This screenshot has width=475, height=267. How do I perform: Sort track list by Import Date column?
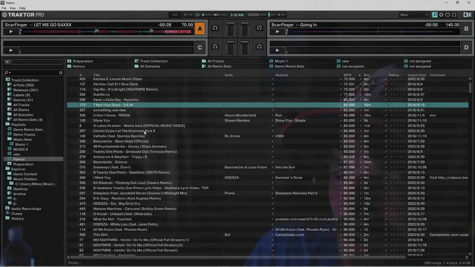417,75
